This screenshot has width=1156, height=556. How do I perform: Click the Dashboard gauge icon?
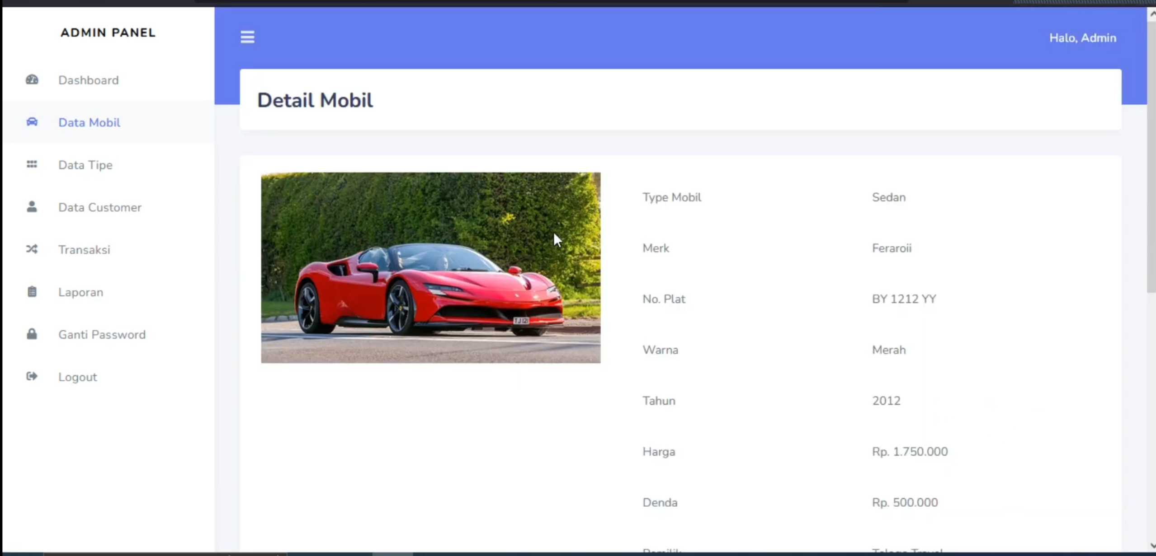click(32, 80)
